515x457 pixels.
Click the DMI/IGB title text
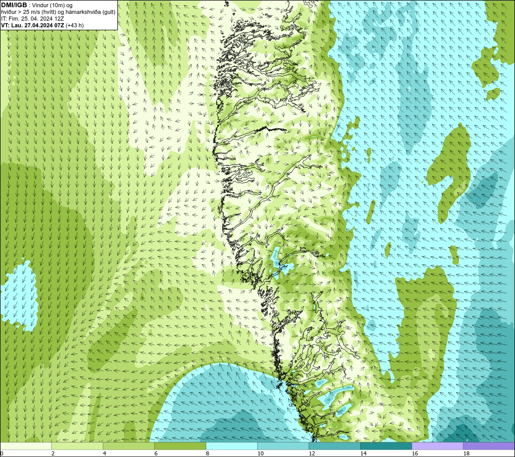[x=14, y=5]
